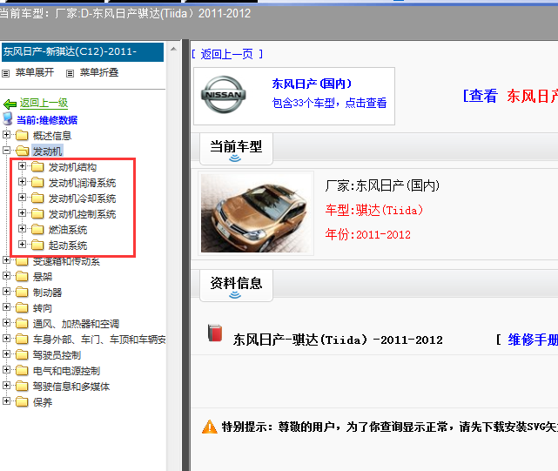Open the 菜单折叠 menu option
Image resolution: width=558 pixels, height=471 pixels.
pyautogui.click(x=99, y=72)
